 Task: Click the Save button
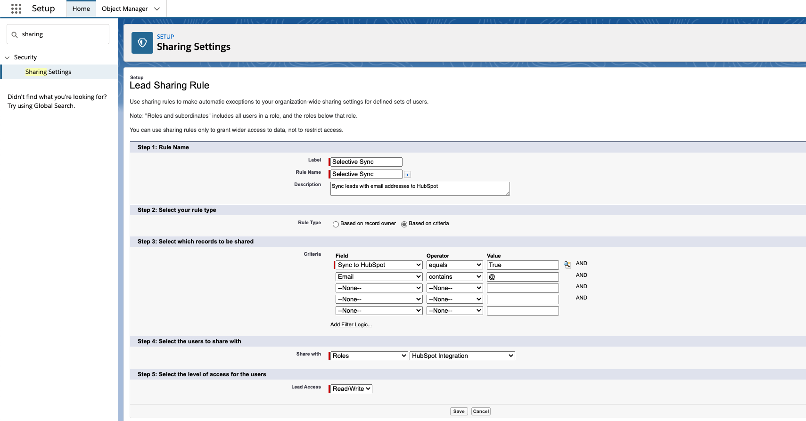click(x=459, y=412)
